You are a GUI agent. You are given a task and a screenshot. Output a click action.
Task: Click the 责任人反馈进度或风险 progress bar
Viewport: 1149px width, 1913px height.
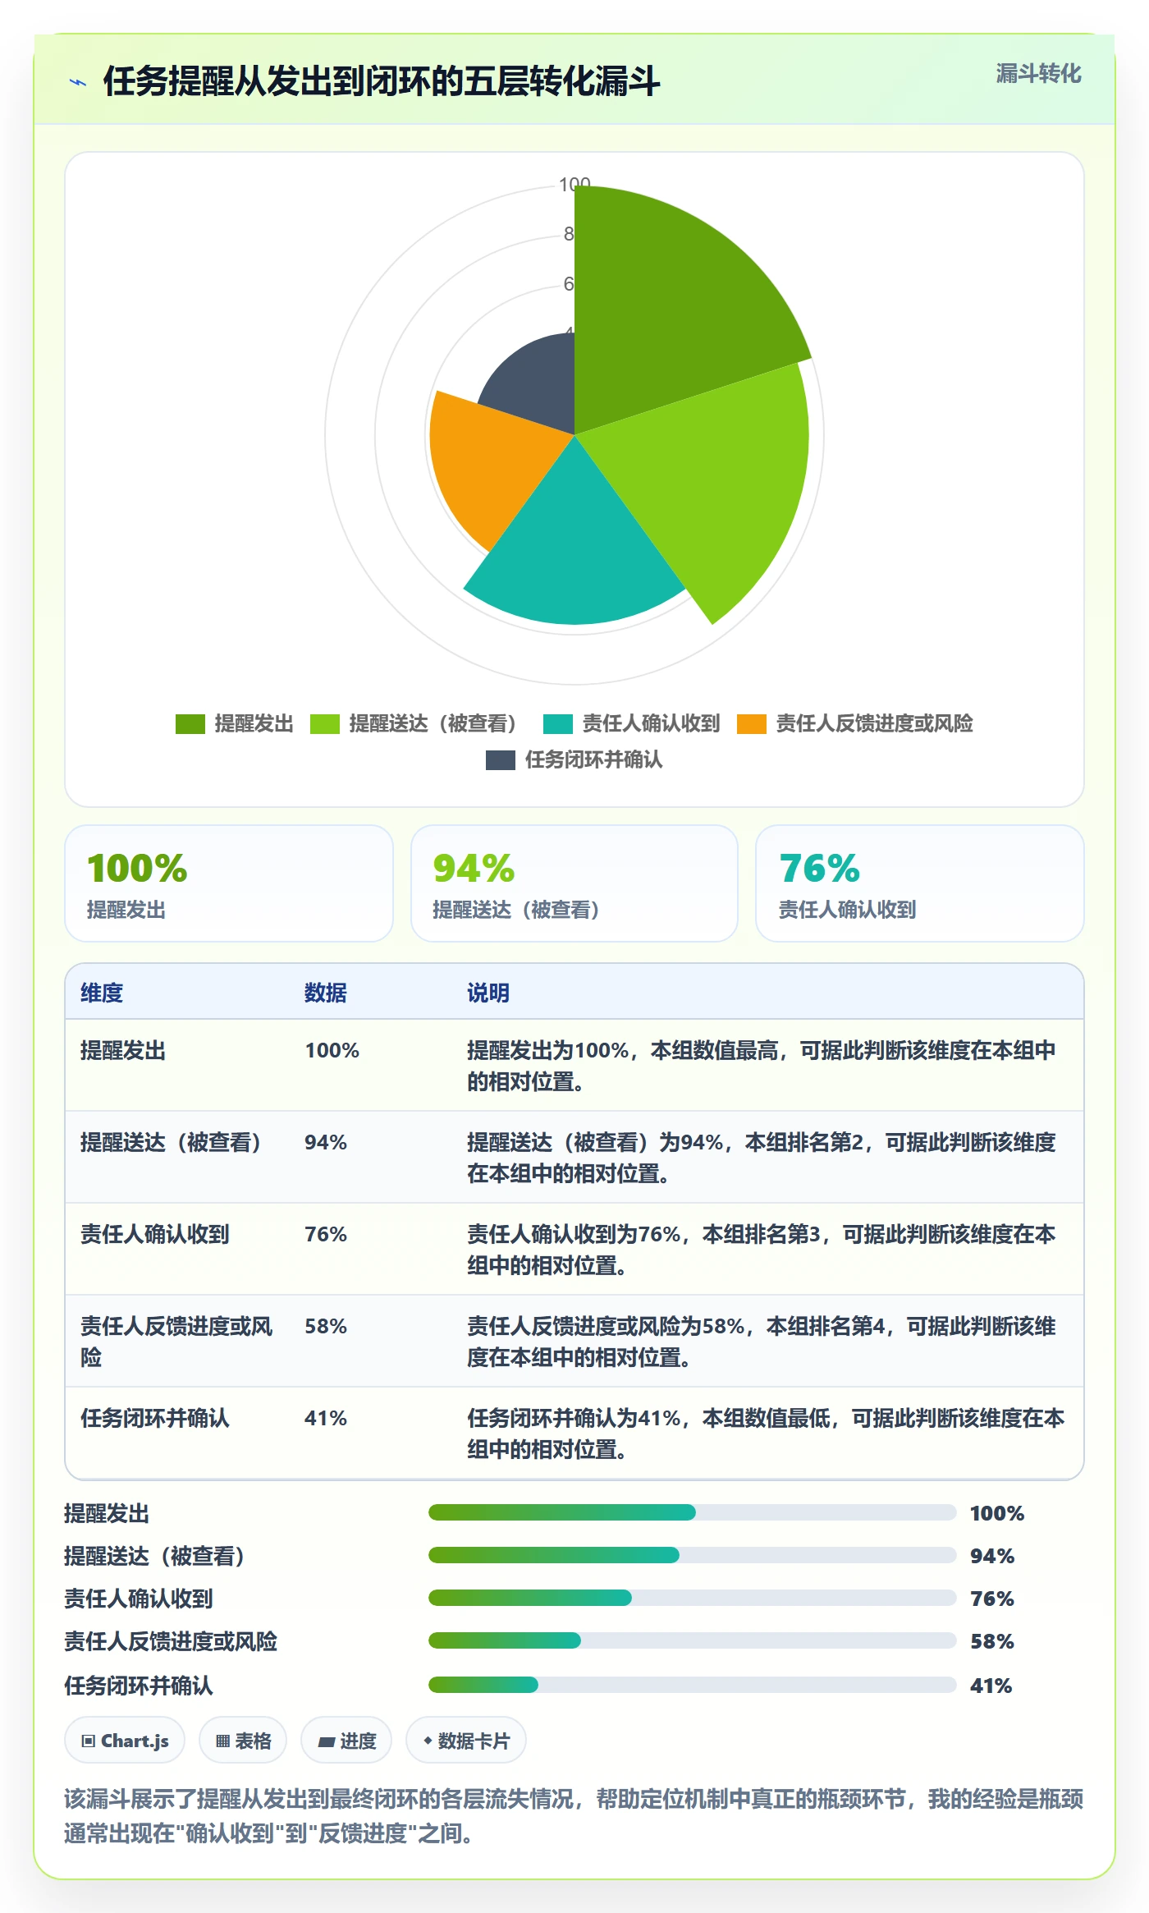coord(693,1640)
